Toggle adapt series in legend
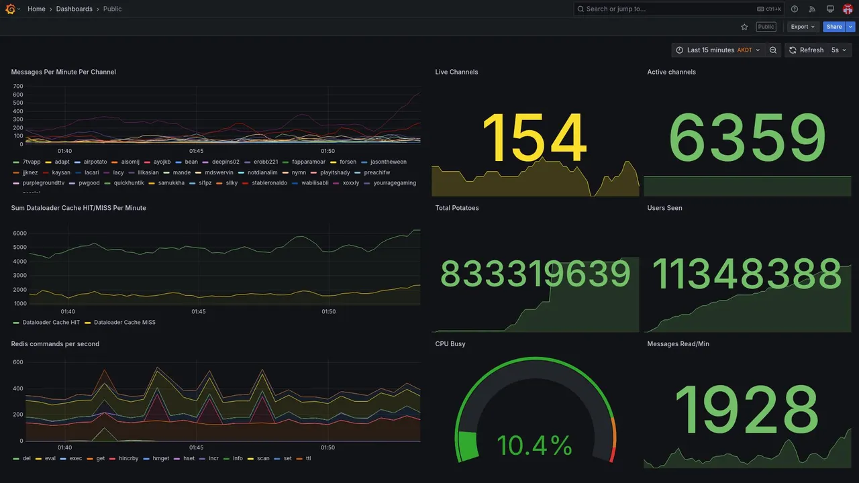Image resolution: width=859 pixels, height=483 pixels. 62,162
